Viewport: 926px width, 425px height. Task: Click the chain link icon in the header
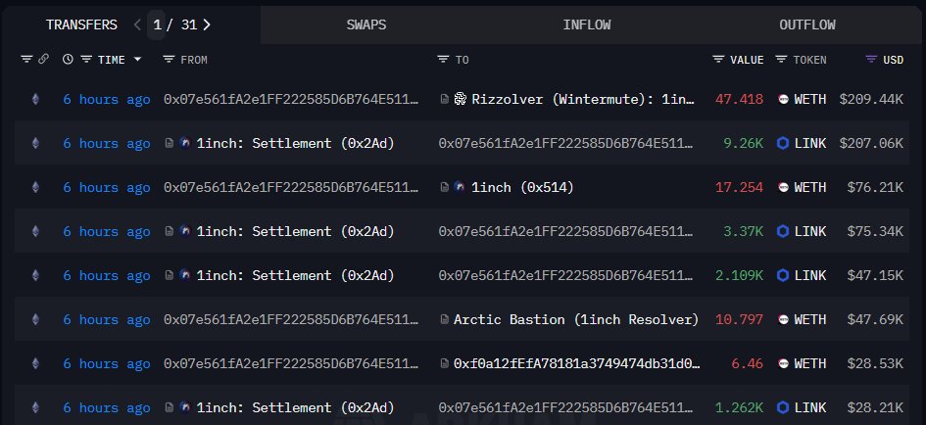point(43,59)
